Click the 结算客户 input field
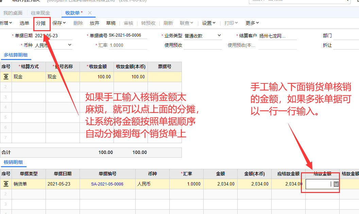This screenshot has height=214, width=359. click(x=277, y=36)
